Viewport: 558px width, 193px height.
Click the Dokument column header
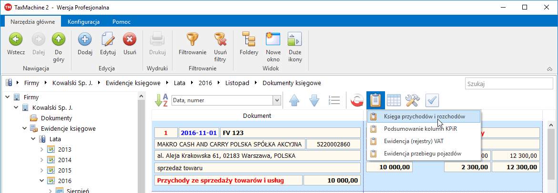257,116
